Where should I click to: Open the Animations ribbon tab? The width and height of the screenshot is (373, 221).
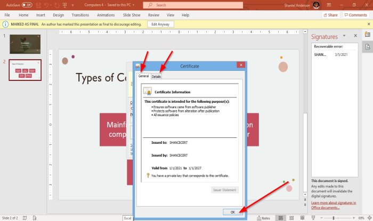pyautogui.click(x=106, y=15)
